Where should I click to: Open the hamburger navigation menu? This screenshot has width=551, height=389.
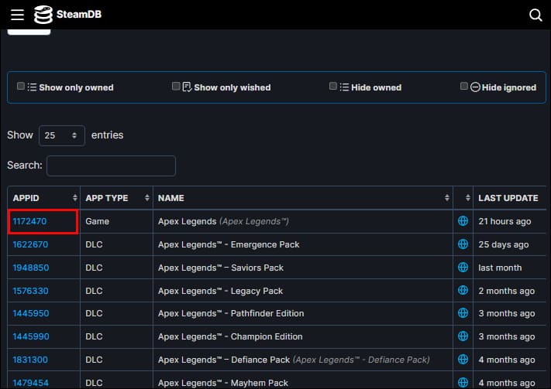17,15
